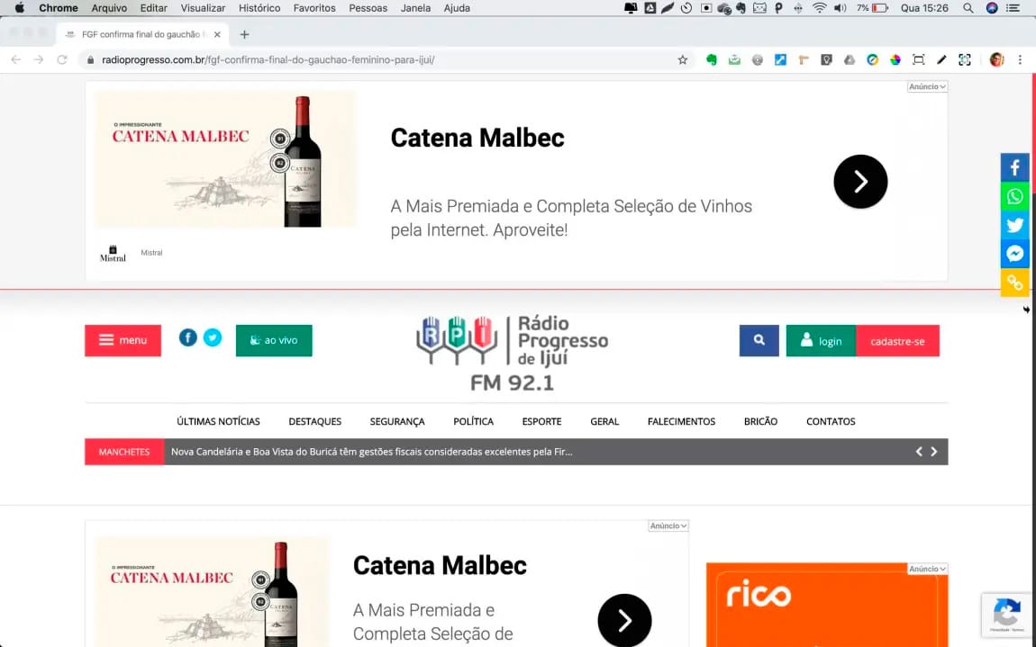Image resolution: width=1036 pixels, height=647 pixels.
Task: Go to the Últimas Notícias section
Action: point(219,421)
